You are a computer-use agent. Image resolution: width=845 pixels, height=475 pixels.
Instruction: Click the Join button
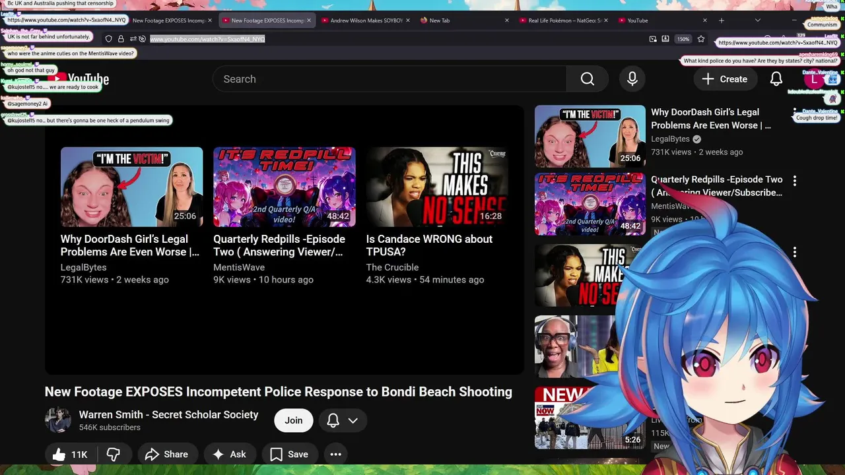click(x=294, y=420)
